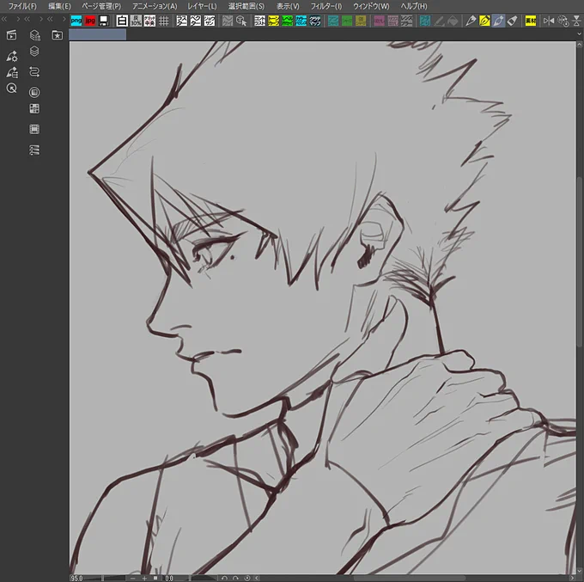Open the ヘルプ(H) menu

[414, 6]
